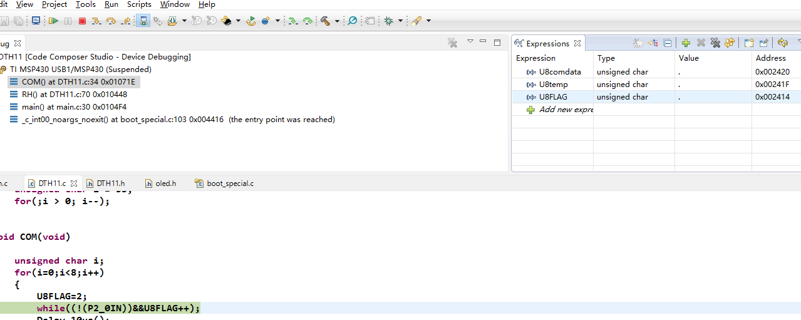Image resolution: width=801 pixels, height=320 pixels.
Task: Close the DTH11.c editor tab
Action: 74,183
